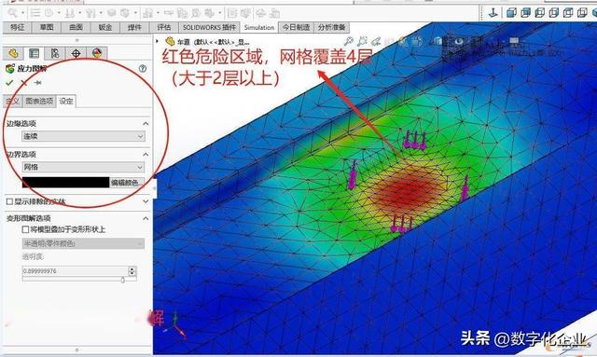Select the fourth cube view icon
Image resolution: width=597 pixels, height=357 pixels.
[x=553, y=13]
